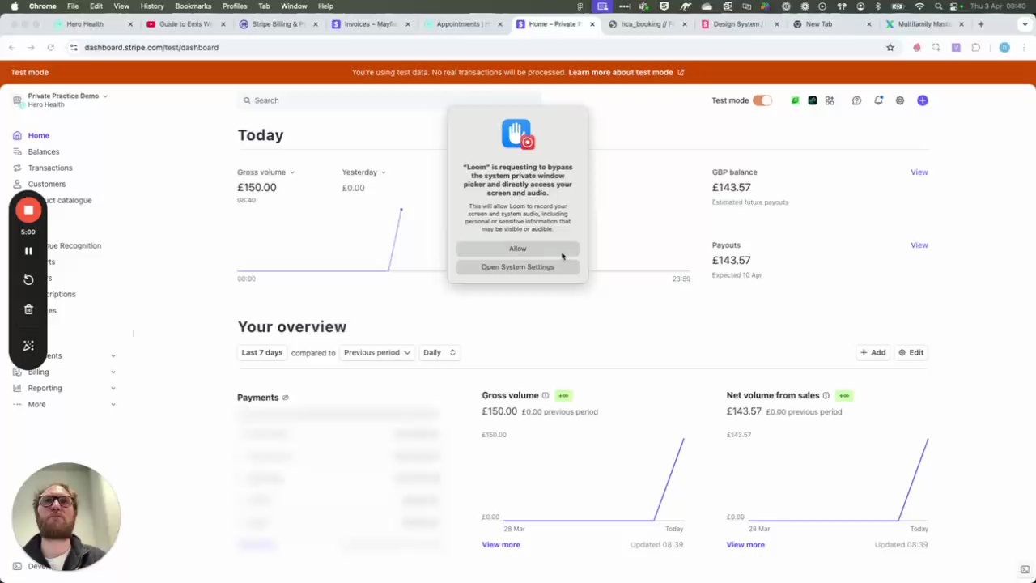This screenshot has height=583, width=1036.
Task: Click the Add button in overview
Action: [x=873, y=352]
